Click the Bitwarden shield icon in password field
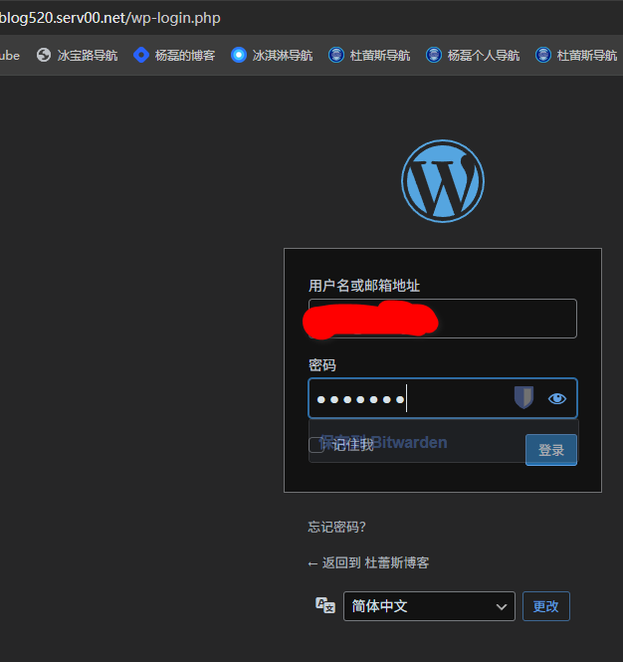Viewport: 623px width, 662px height. (x=523, y=398)
